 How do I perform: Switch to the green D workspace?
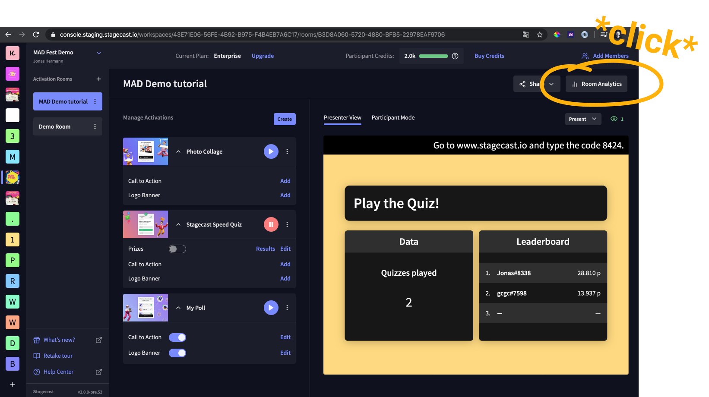click(x=13, y=343)
